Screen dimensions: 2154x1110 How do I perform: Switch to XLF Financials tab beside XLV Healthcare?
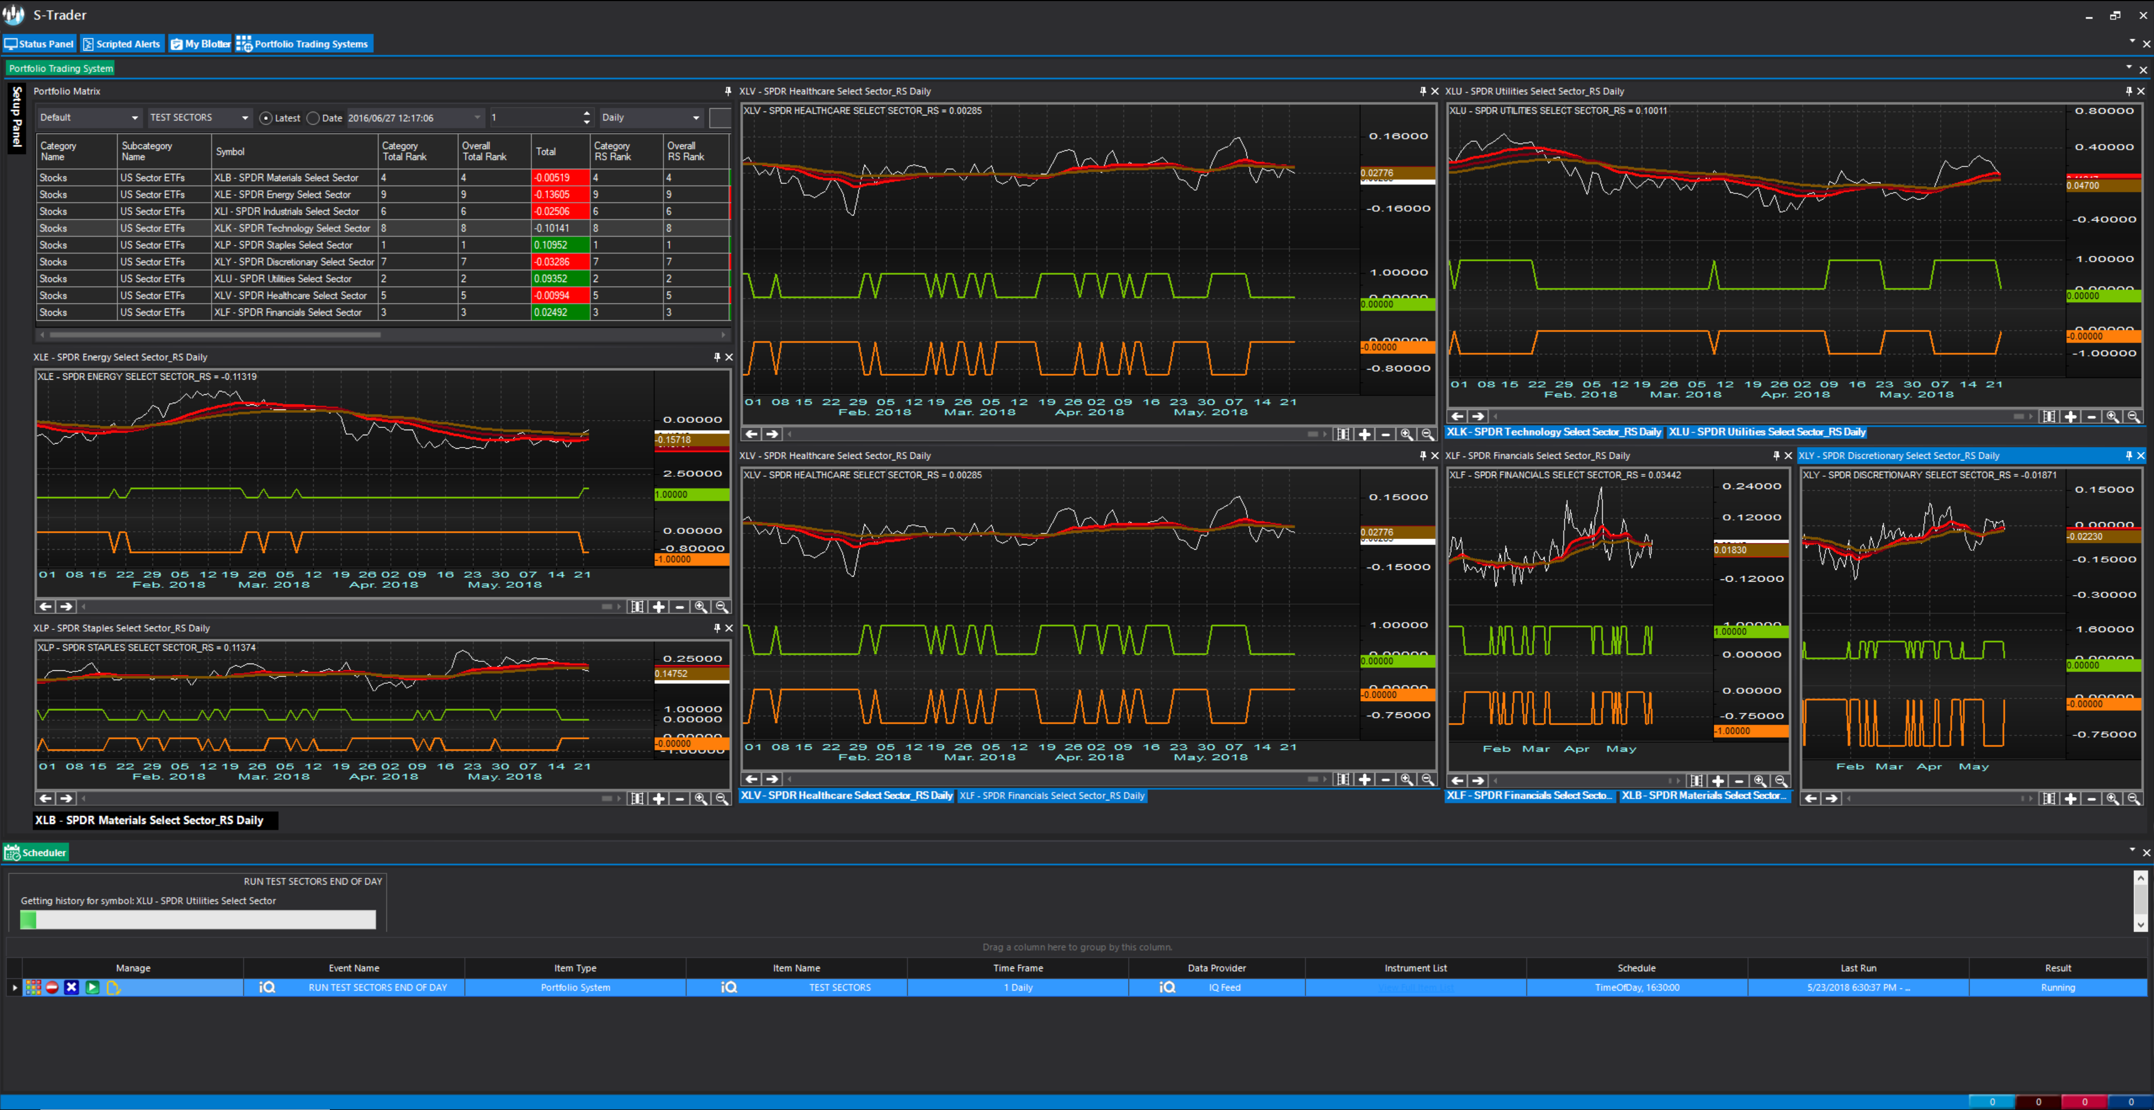click(1052, 796)
